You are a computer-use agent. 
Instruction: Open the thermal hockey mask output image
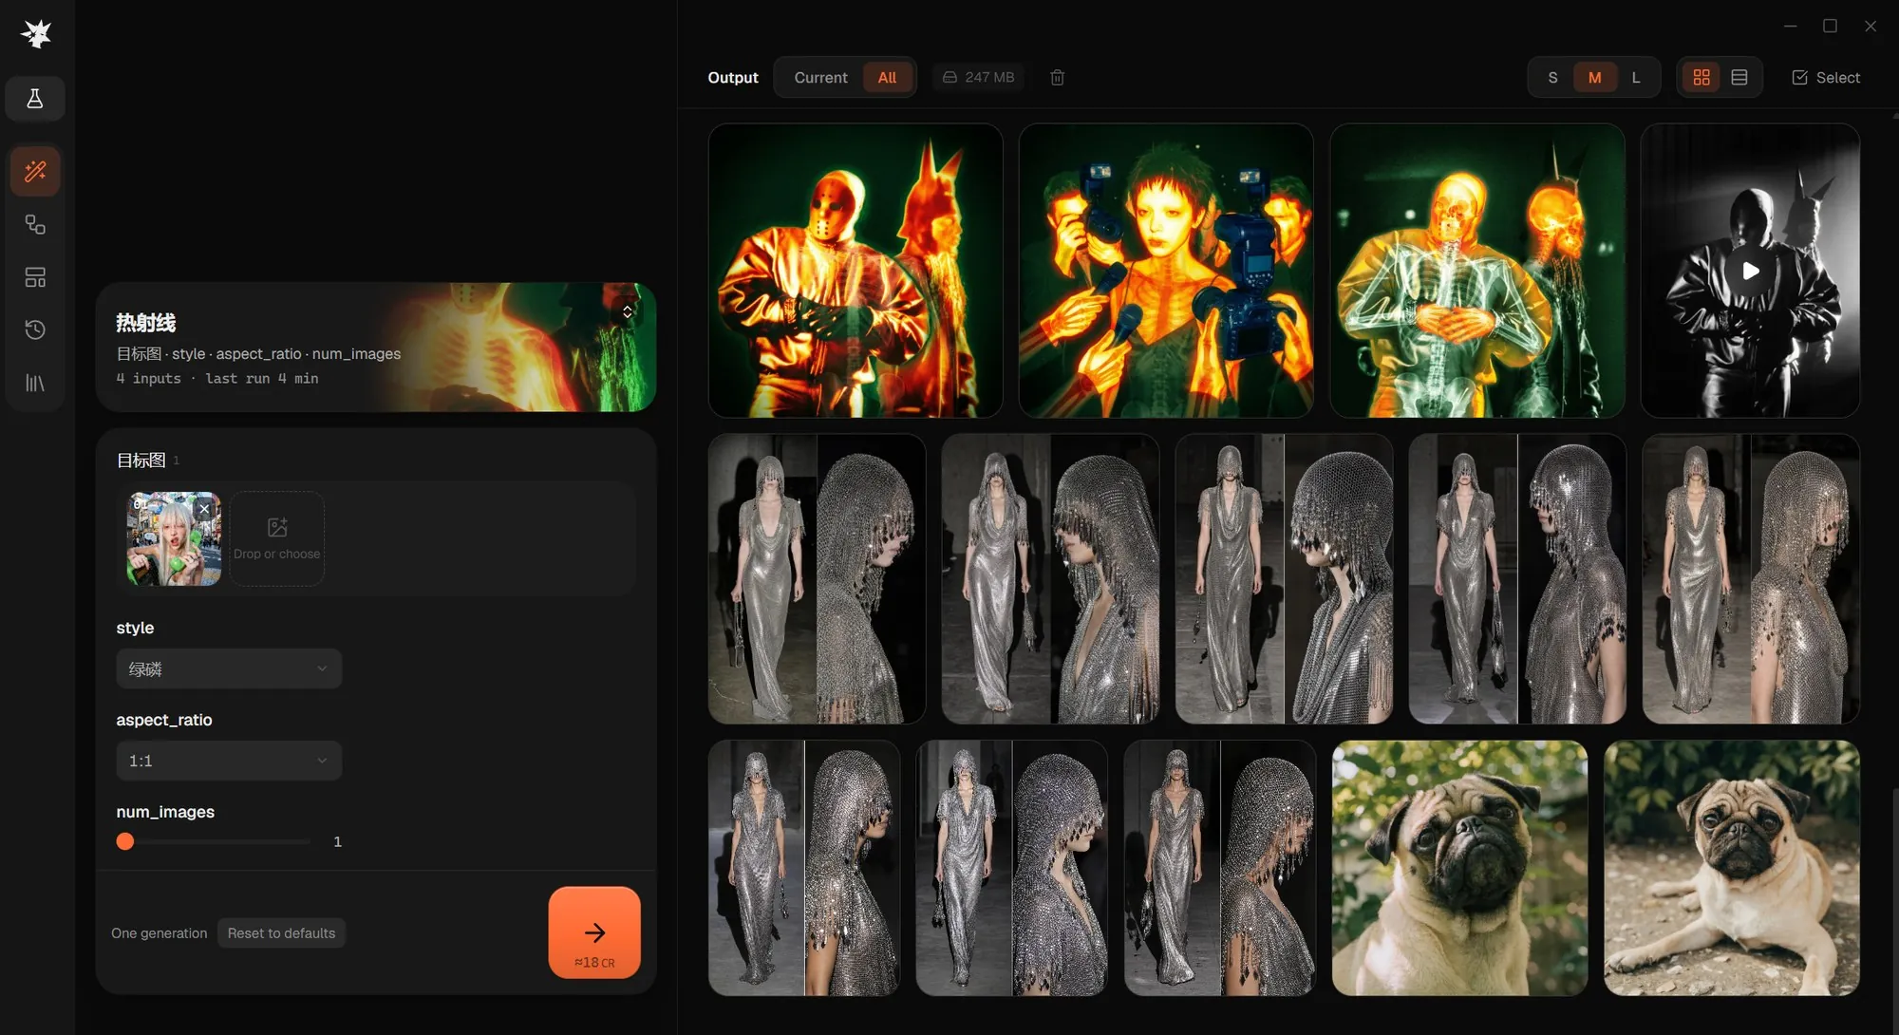coord(855,271)
